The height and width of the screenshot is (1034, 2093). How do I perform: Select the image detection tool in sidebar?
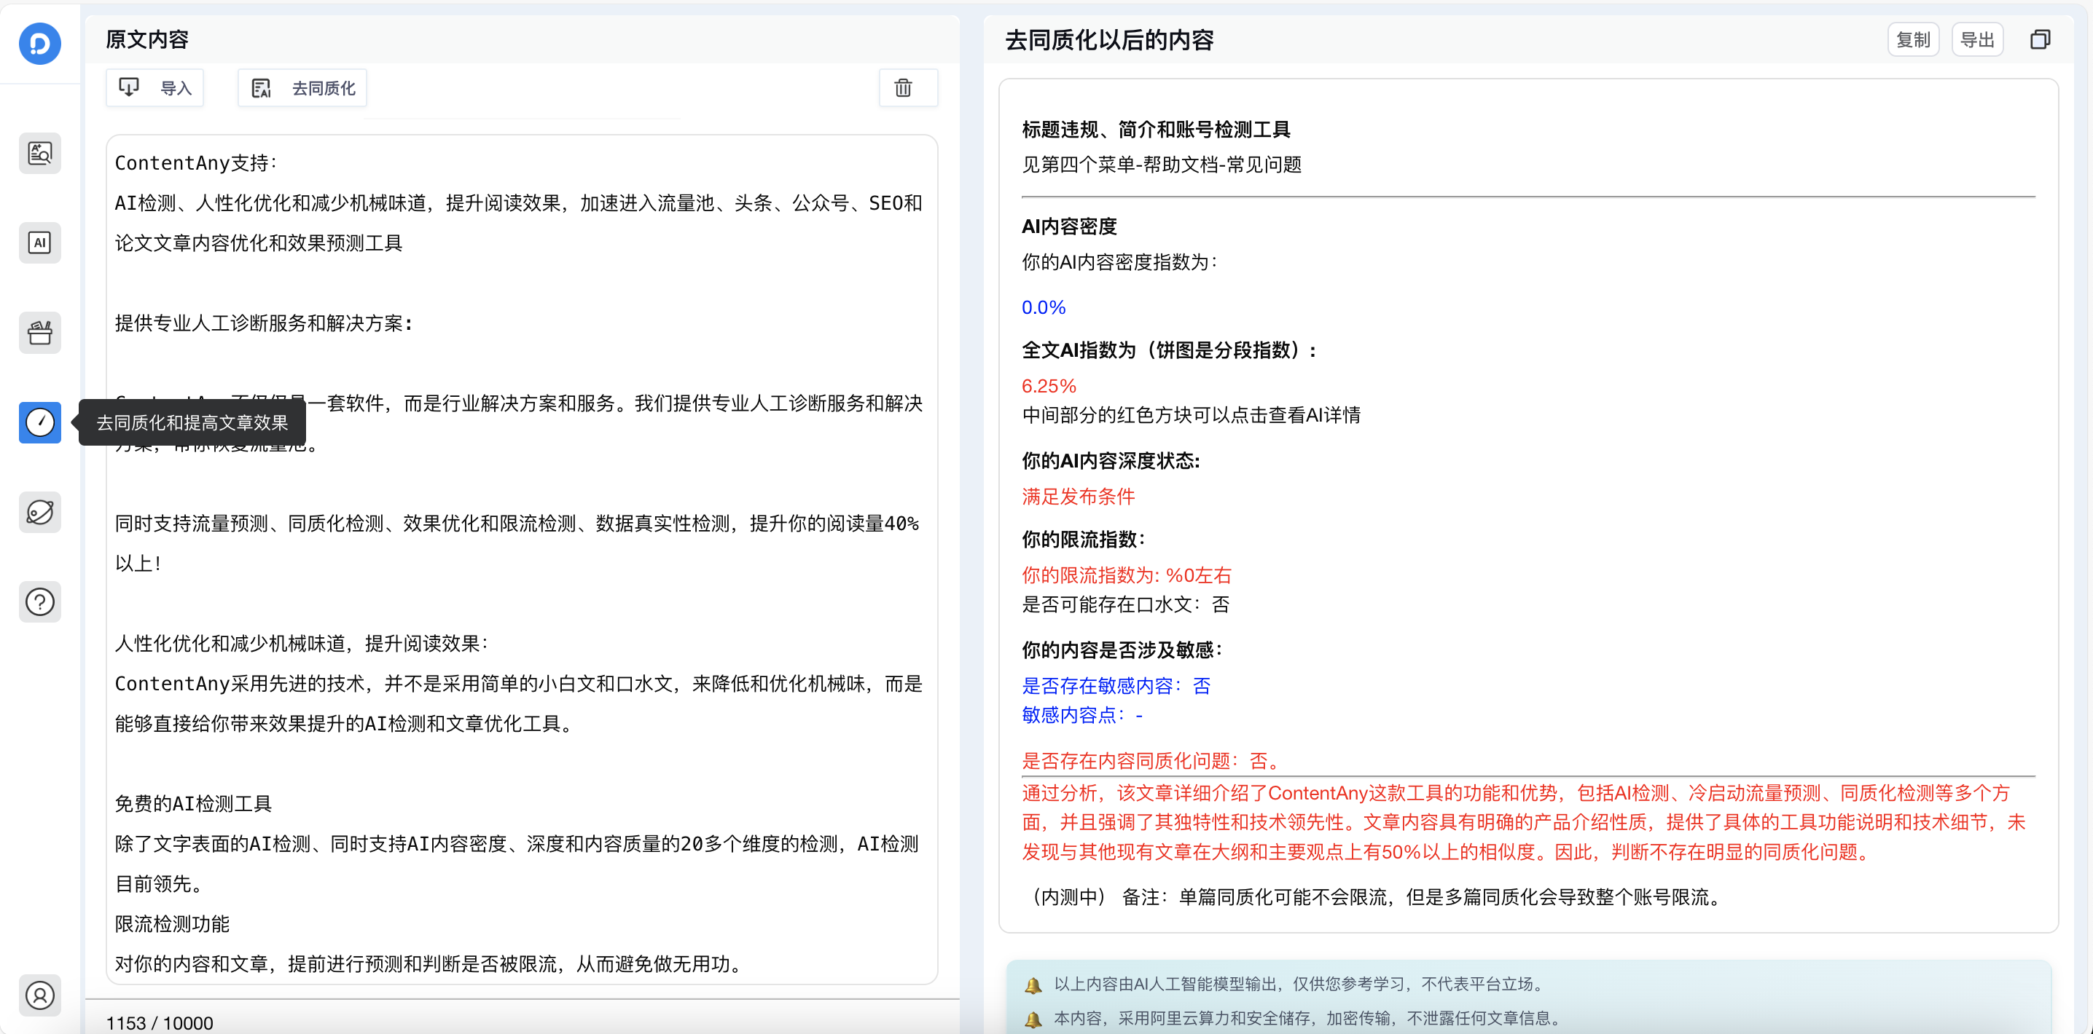point(40,153)
